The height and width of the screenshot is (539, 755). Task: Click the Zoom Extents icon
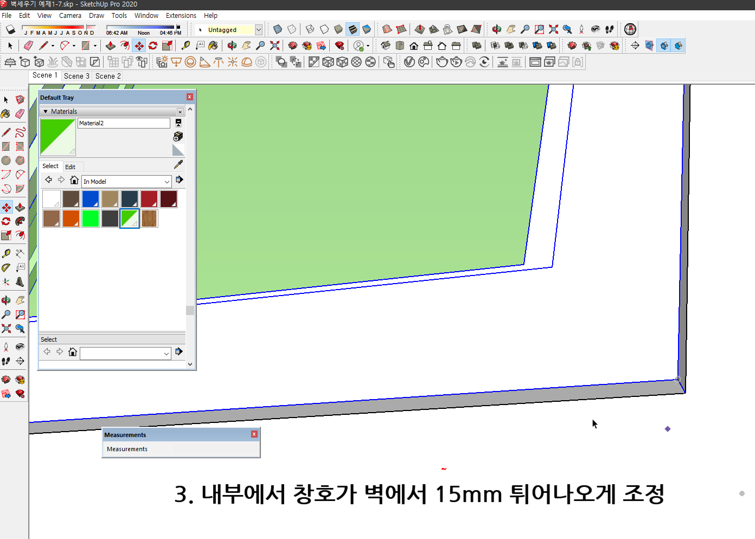pos(7,328)
